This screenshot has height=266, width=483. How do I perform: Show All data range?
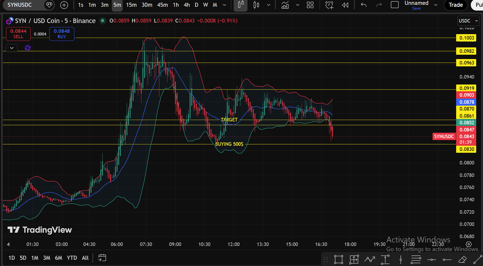point(85,258)
